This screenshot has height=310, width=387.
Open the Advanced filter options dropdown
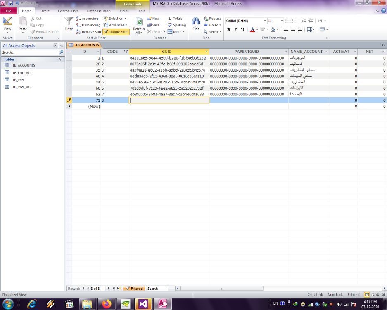coord(115,25)
